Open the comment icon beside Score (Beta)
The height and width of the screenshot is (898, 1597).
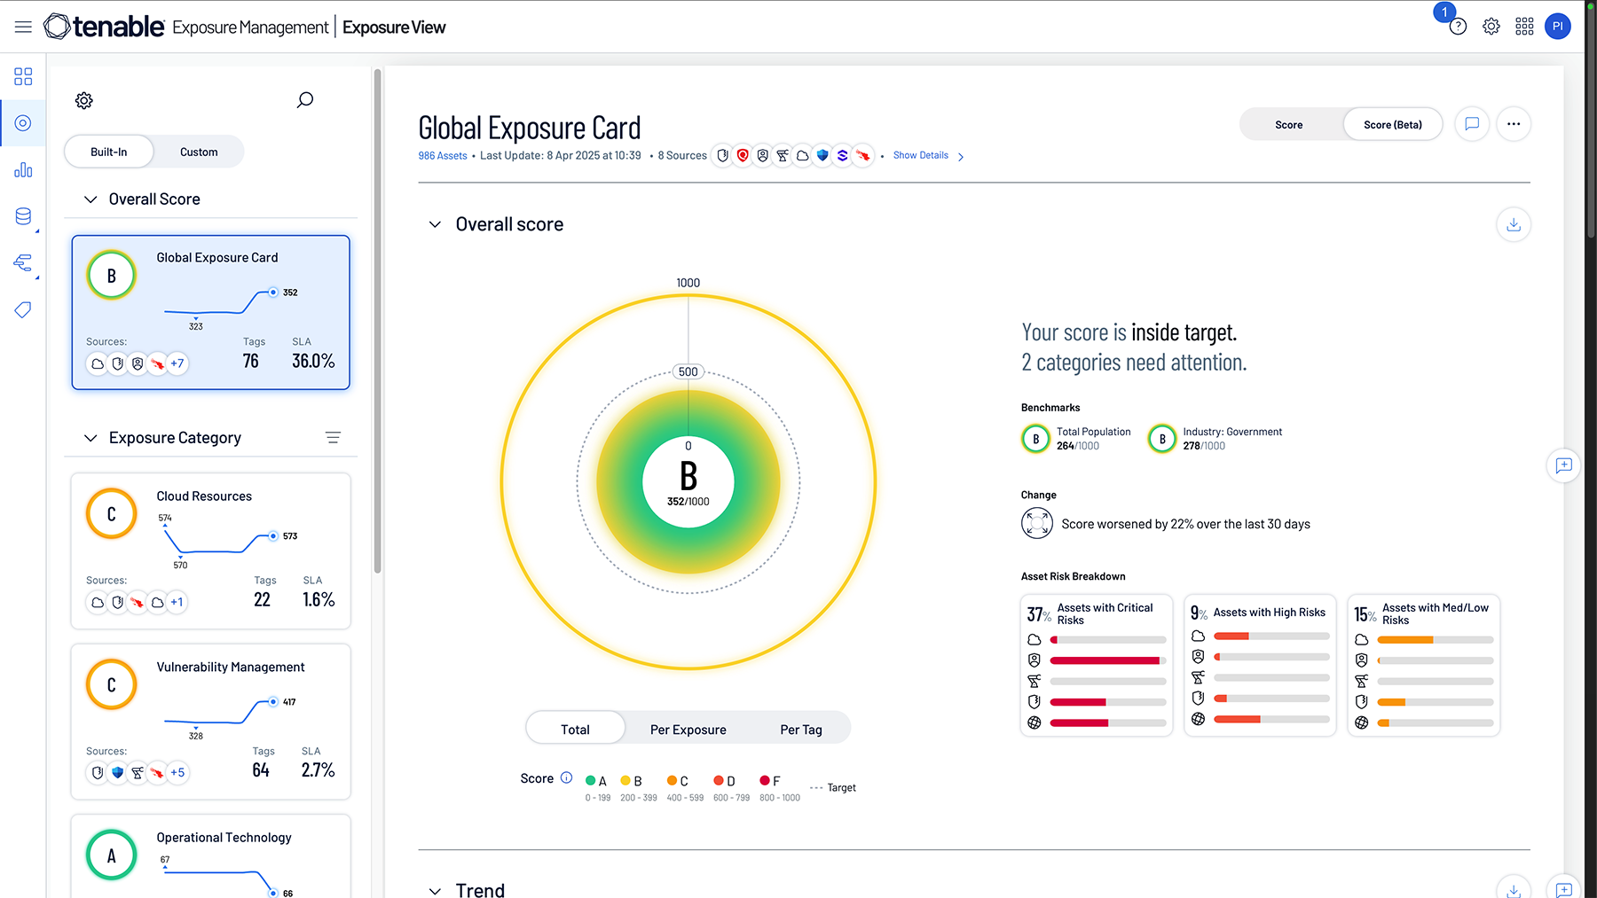1472,124
